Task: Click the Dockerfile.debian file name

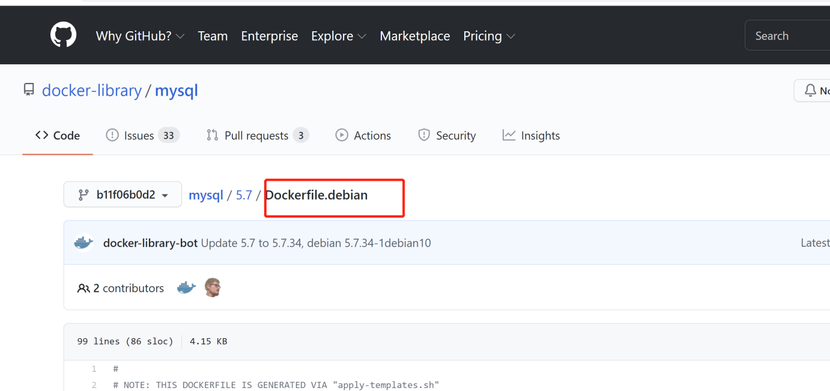Action: [317, 195]
